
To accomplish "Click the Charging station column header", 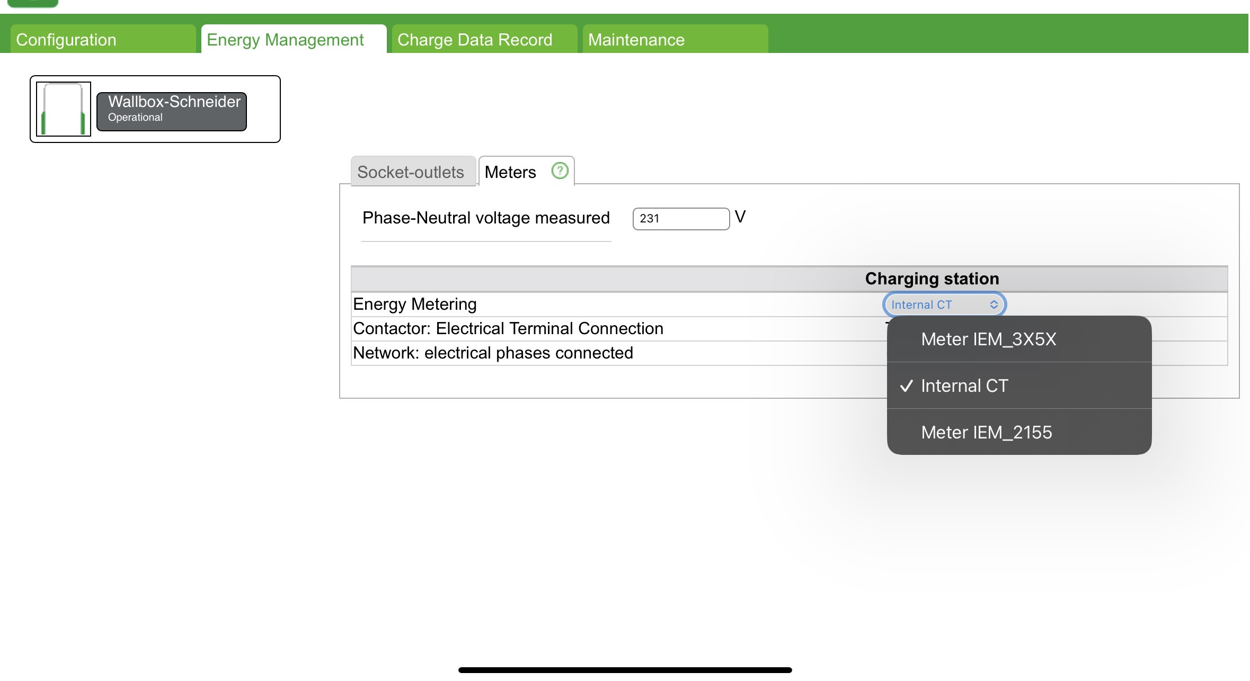I will 932,279.
